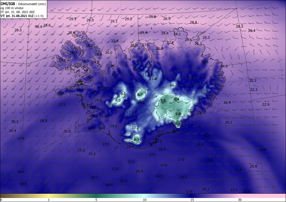Click the value 22.4 on the map
Image resolution: width=286 pixels, height=202 pixels.
115,41
